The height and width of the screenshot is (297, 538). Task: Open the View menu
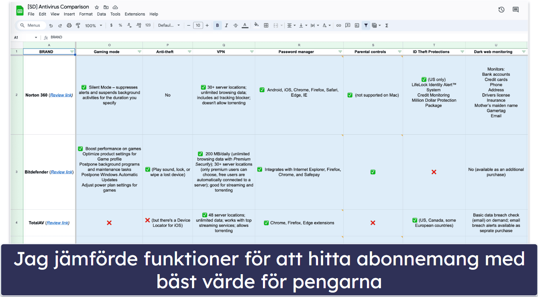click(x=55, y=14)
